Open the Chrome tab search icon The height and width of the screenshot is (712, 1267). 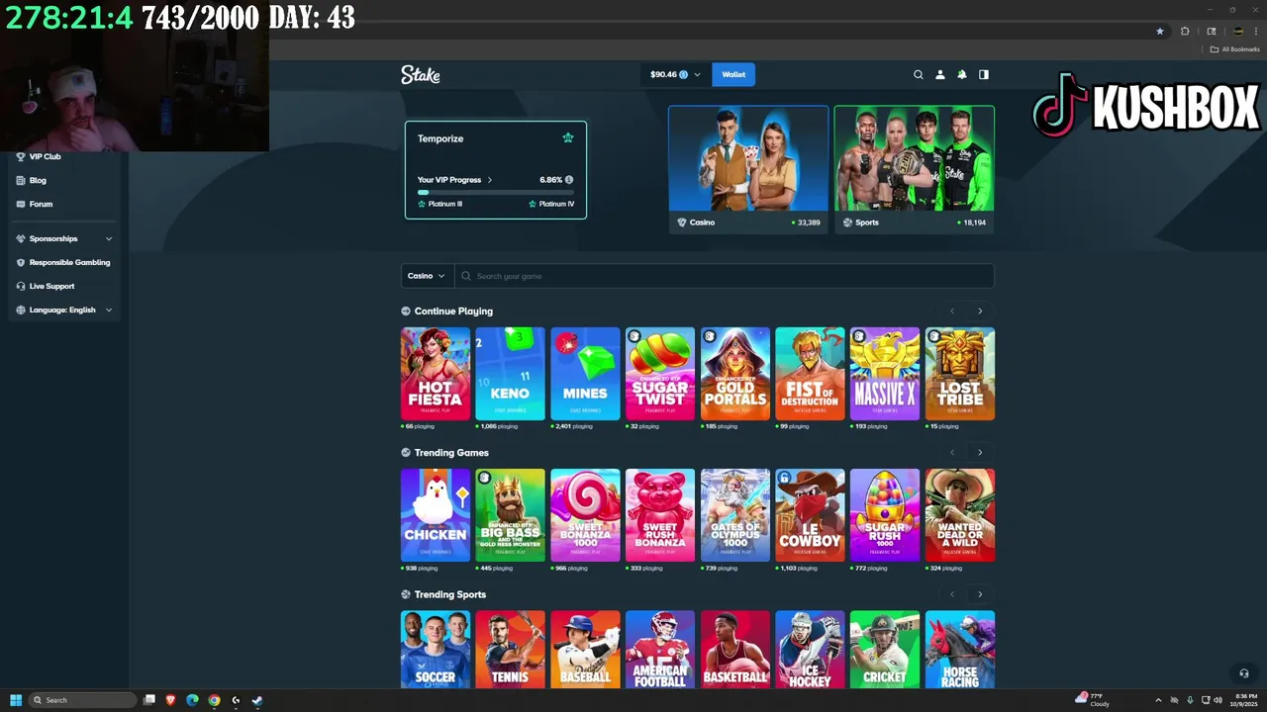coord(1211,31)
